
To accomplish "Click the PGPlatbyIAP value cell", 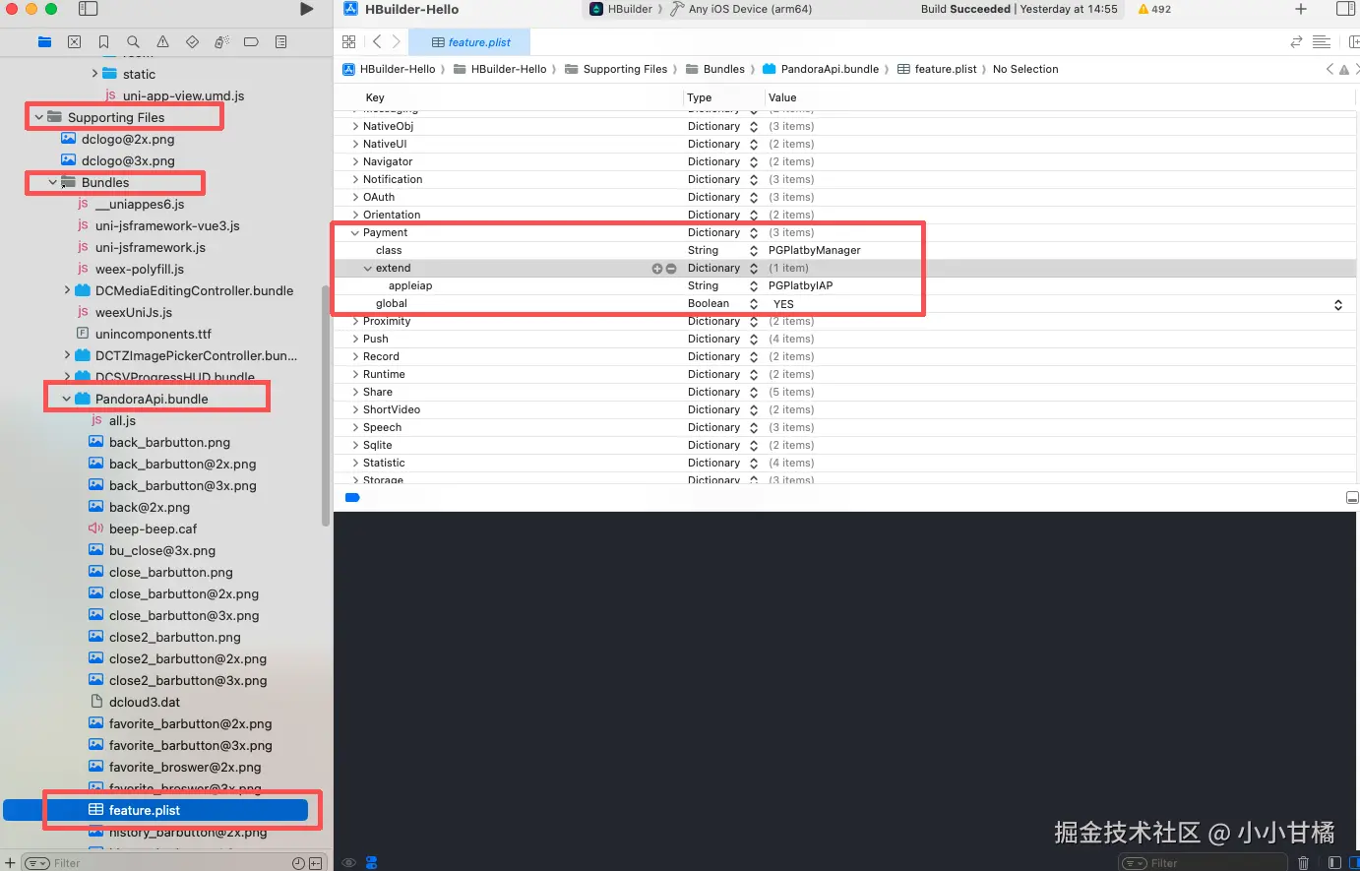I will click(801, 285).
